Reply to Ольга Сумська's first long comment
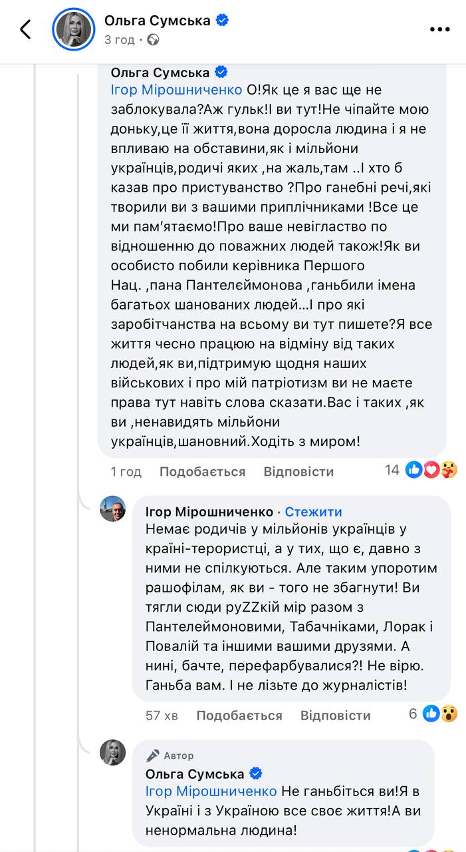This screenshot has width=466, height=852. click(x=298, y=472)
